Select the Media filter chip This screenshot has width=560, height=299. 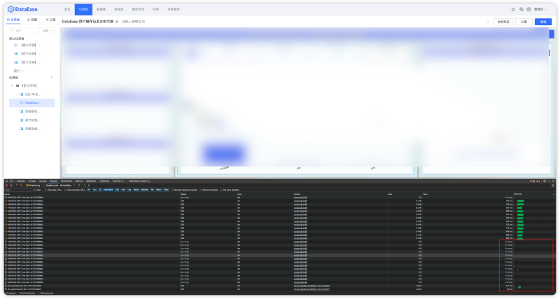click(x=136, y=190)
